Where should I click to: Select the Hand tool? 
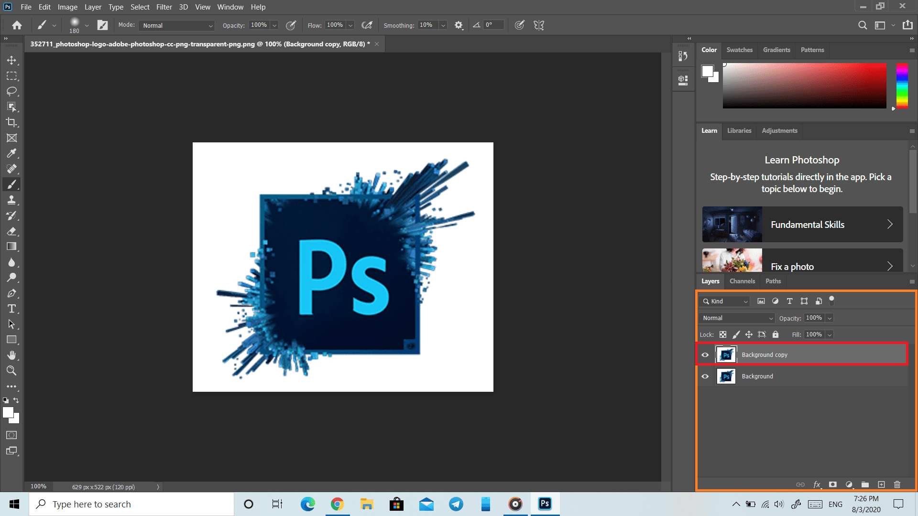(x=11, y=355)
